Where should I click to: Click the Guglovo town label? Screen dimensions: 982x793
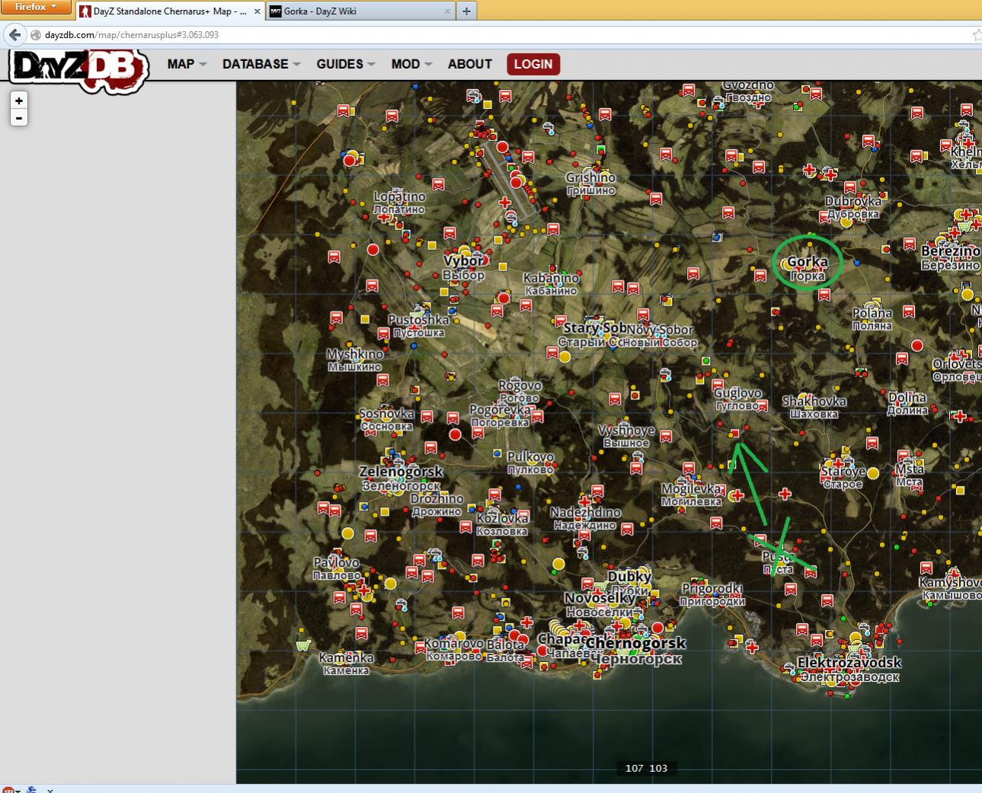click(737, 398)
